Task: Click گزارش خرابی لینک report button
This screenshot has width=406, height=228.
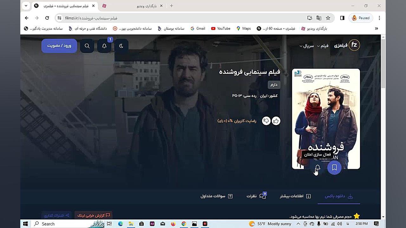Action: coord(94,215)
